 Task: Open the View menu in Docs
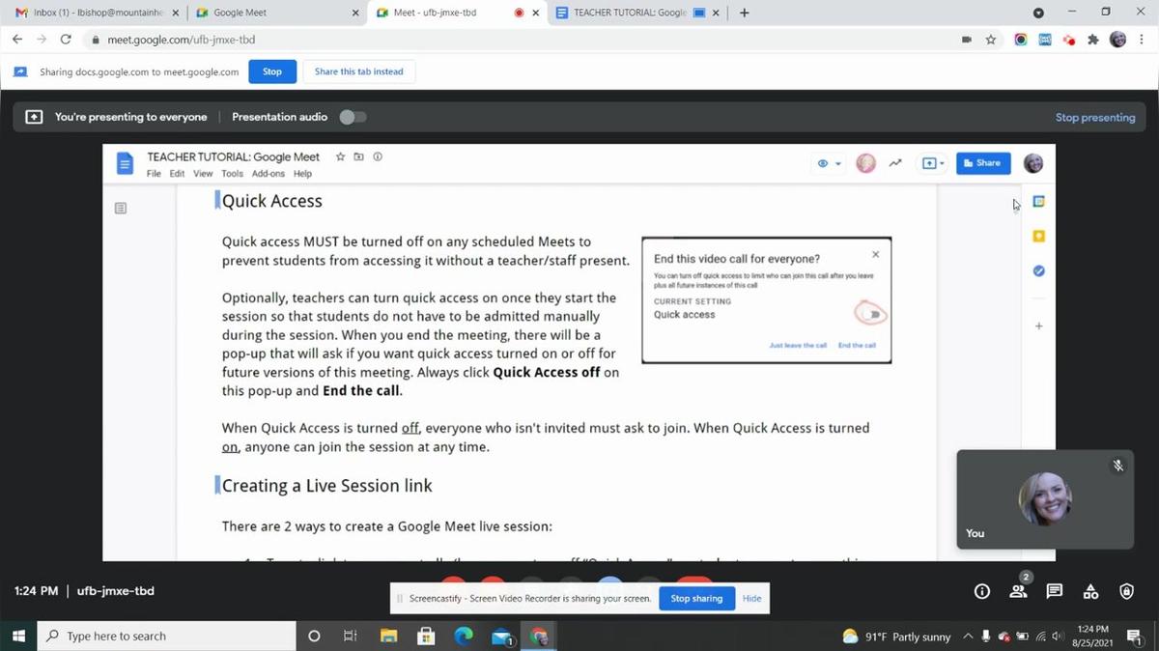[x=203, y=174]
